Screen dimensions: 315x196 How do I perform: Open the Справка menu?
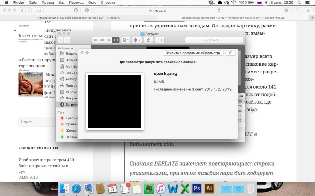[108, 3]
